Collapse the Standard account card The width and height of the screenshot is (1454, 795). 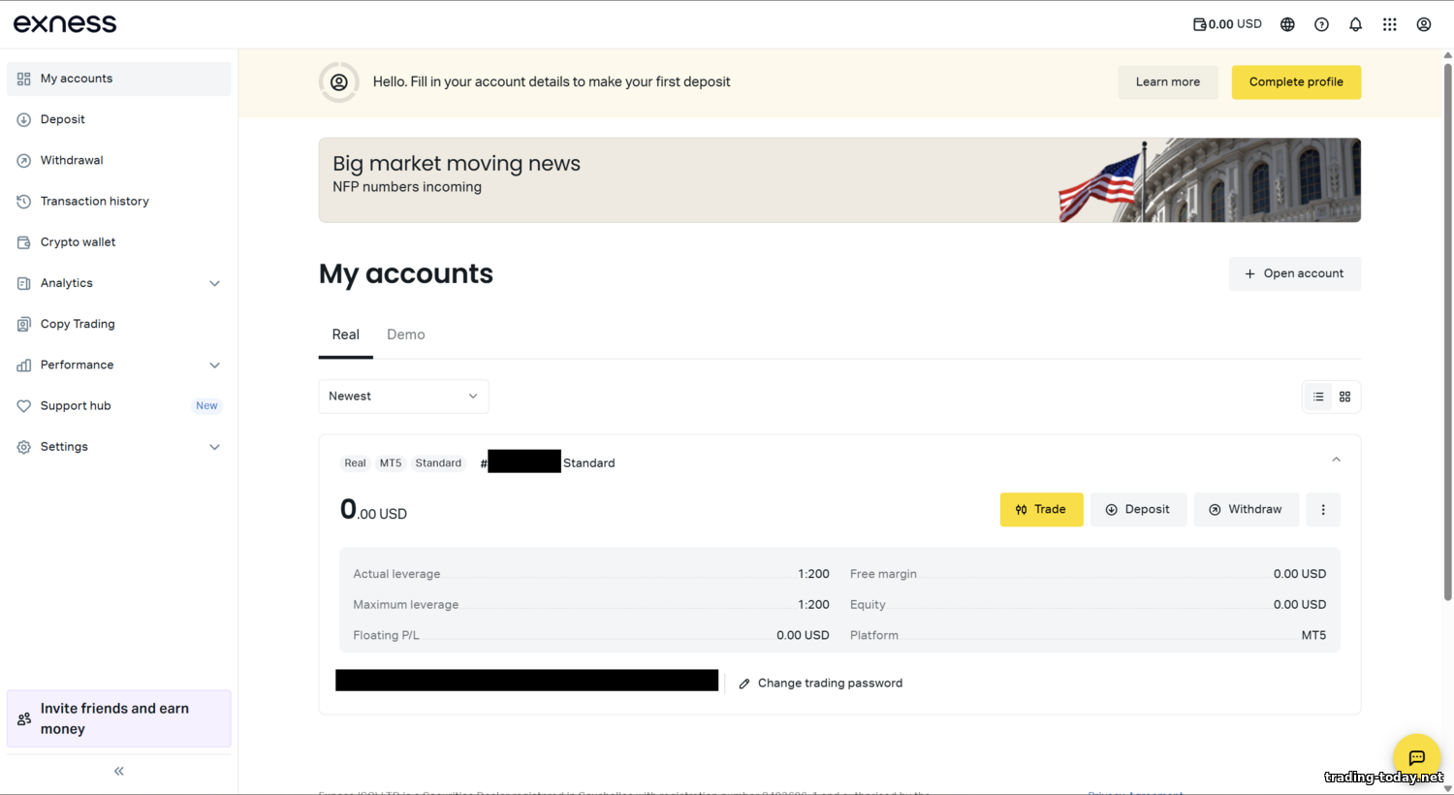(x=1336, y=460)
